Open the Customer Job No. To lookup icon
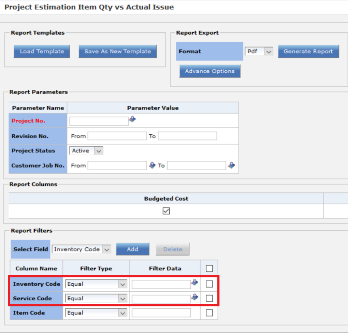This screenshot has width=348, height=333. (231, 165)
